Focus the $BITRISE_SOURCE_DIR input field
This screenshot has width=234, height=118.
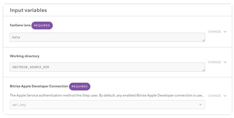(107, 67)
